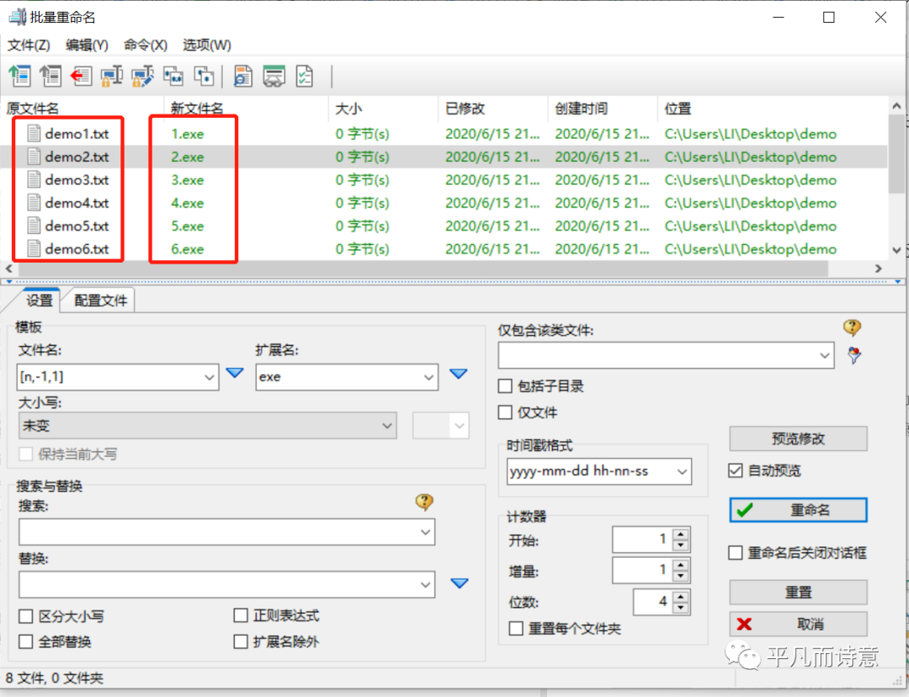The width and height of the screenshot is (909, 697).
Task: Select the demo2.txt row
Action: tap(444, 157)
